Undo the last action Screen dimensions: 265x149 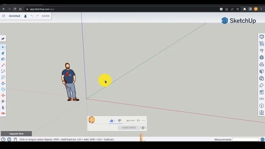(32, 16)
